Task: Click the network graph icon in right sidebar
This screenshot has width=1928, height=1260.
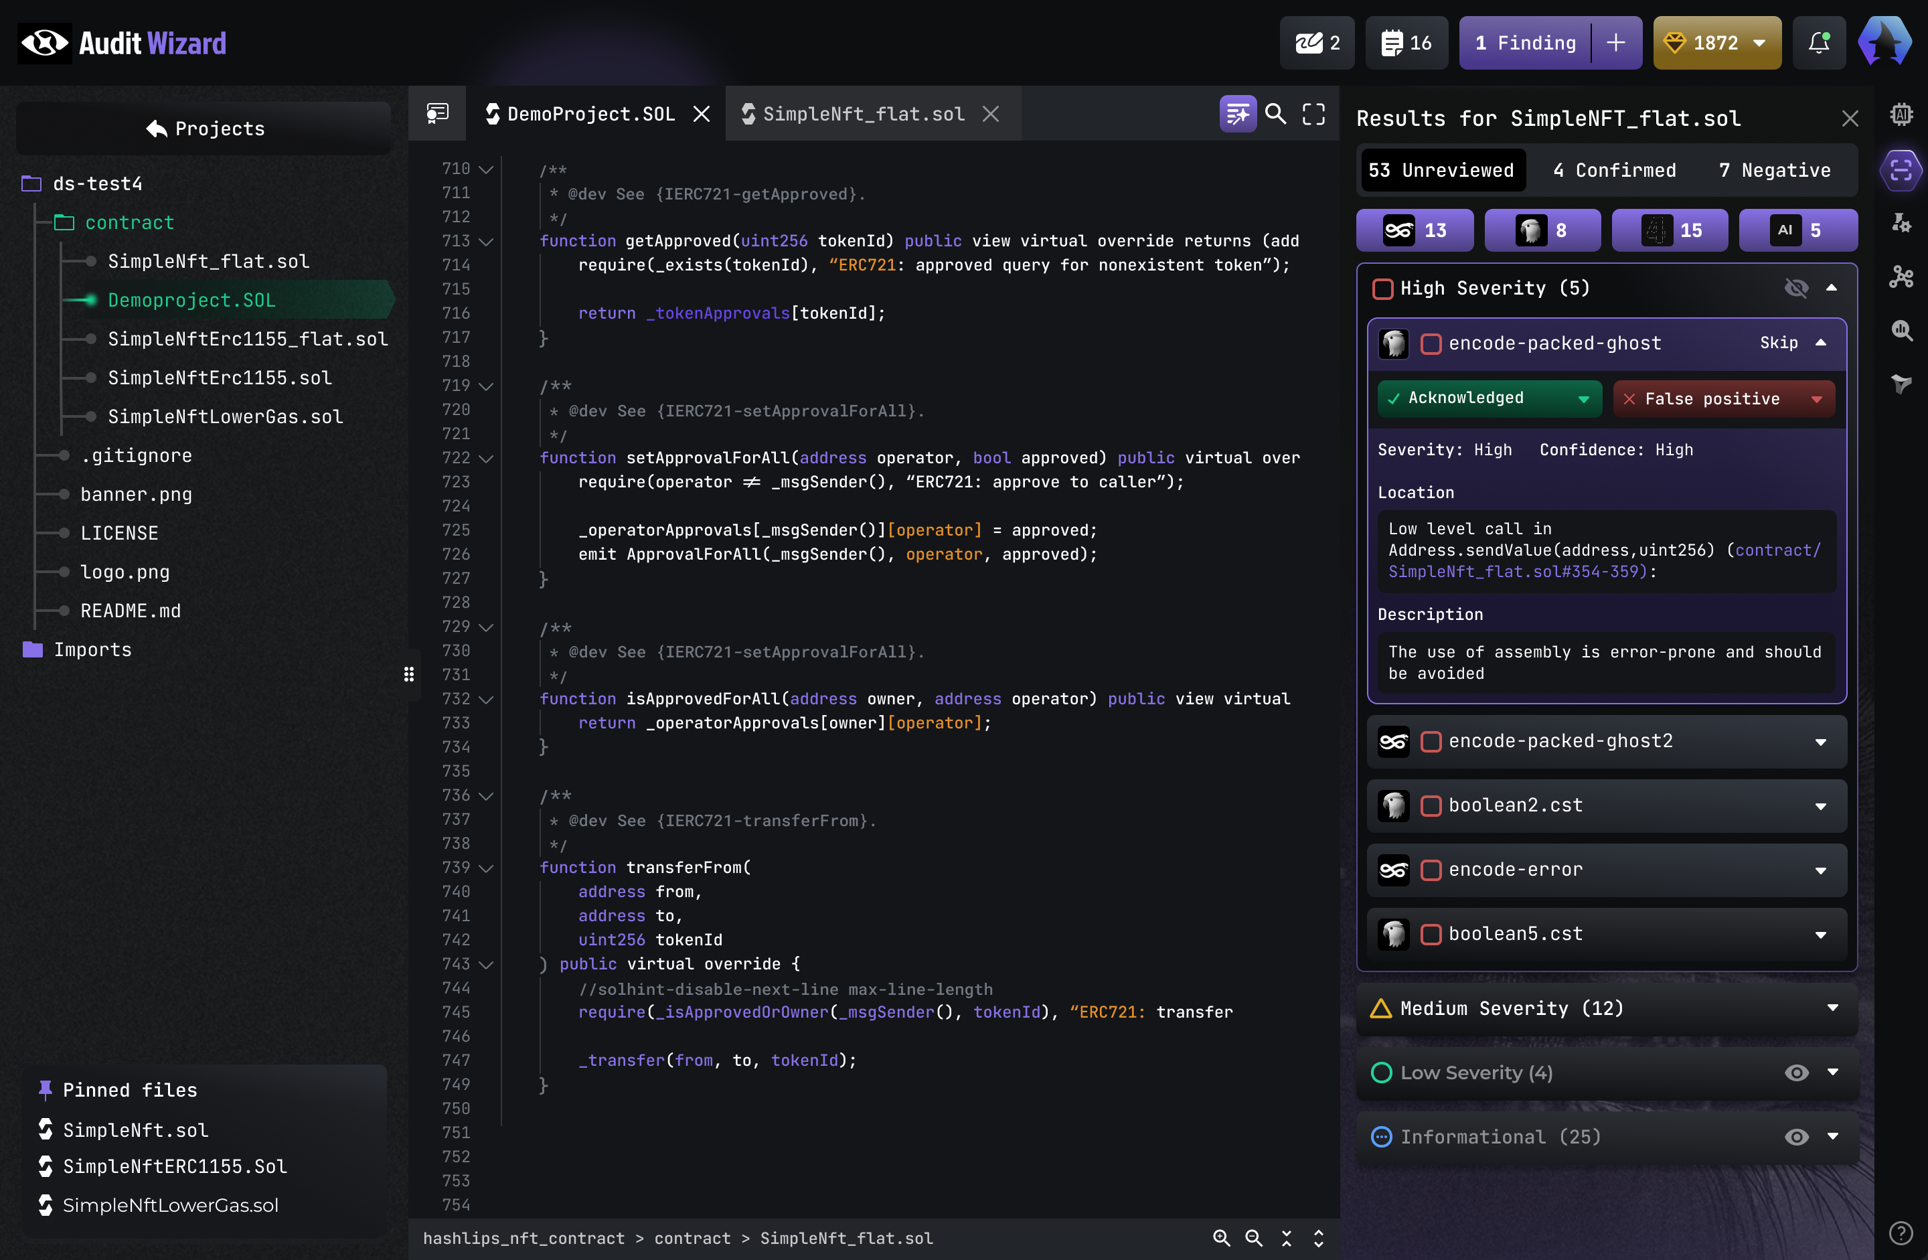Action: click(1901, 277)
